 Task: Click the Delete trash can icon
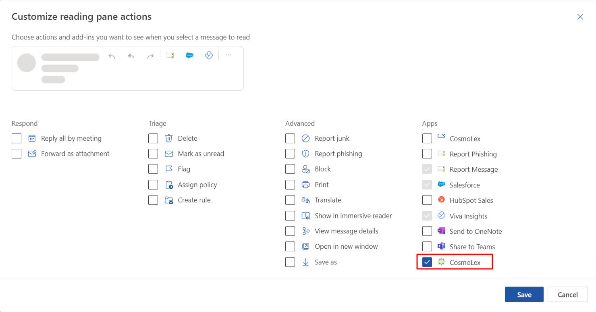coord(169,138)
